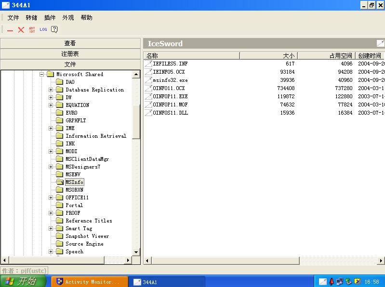Screen dimensions: 385x287
Task: Select the Source Engine folder
Action: (x=84, y=244)
